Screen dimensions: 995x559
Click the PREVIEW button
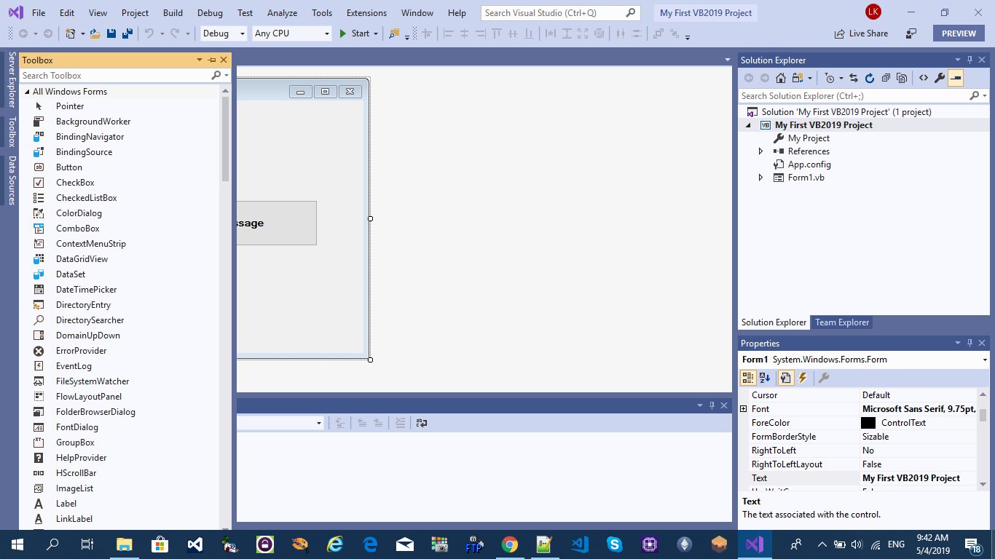[x=959, y=33]
